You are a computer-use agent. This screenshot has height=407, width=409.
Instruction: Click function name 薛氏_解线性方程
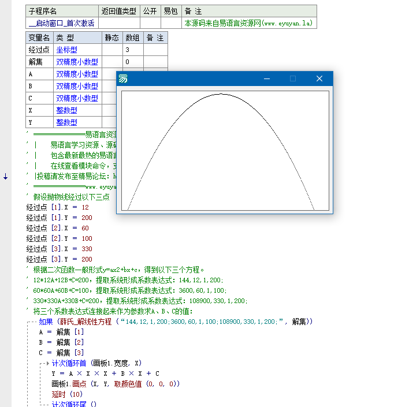tap(85, 322)
